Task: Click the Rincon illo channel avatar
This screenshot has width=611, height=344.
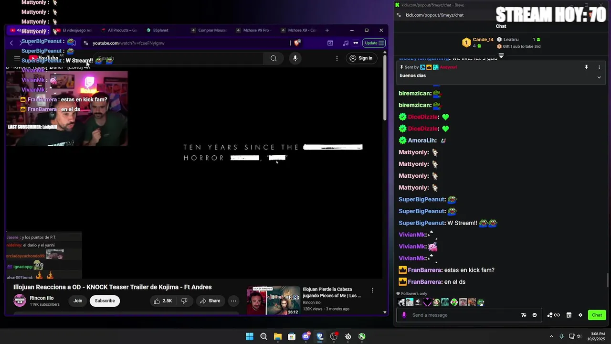Action: (20, 301)
